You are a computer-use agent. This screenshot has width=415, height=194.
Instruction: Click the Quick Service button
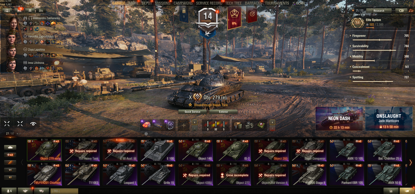[193, 112]
